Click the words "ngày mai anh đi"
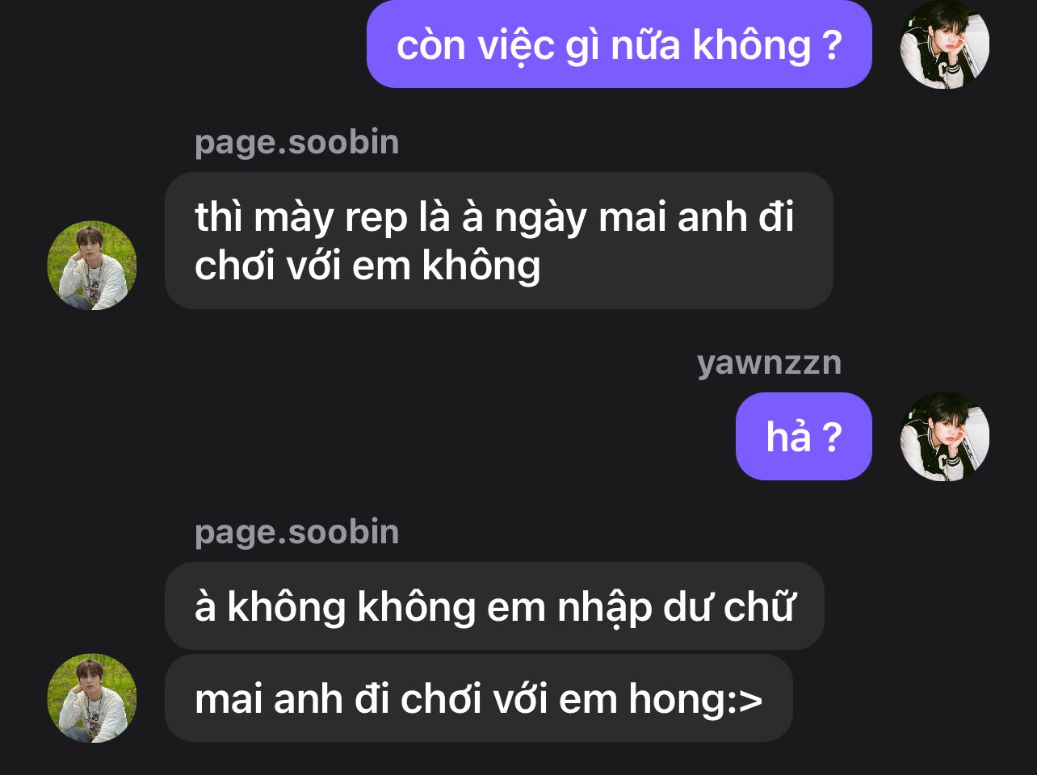The width and height of the screenshot is (1037, 775). click(x=644, y=218)
